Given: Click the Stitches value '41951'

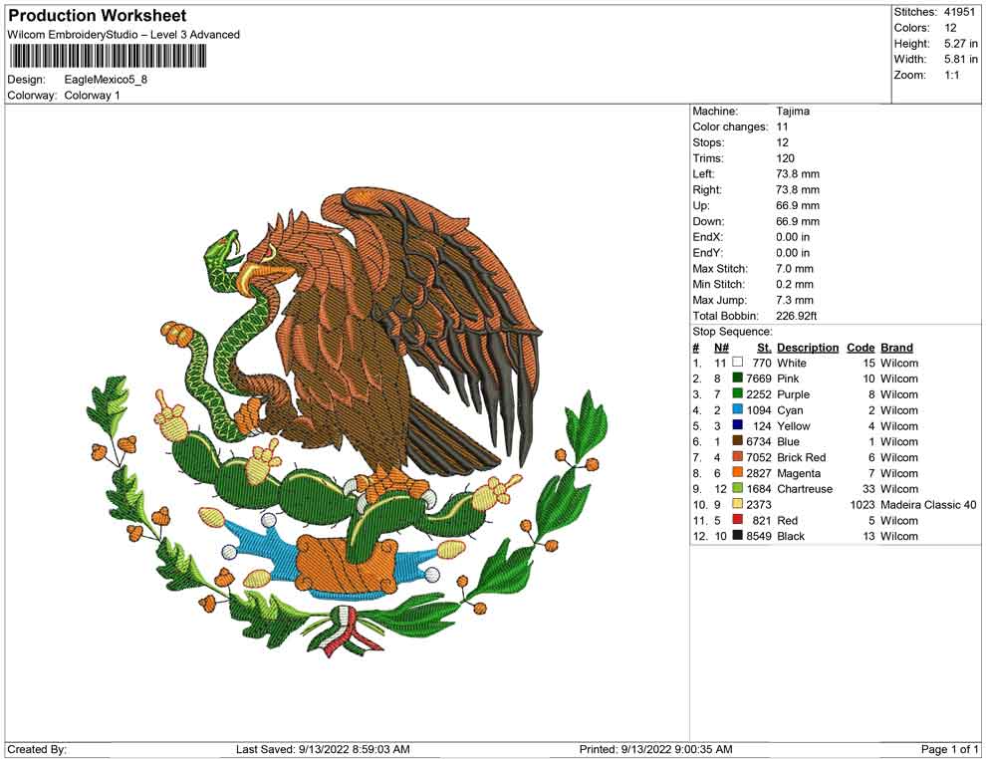Looking at the screenshot, I should (x=959, y=12).
